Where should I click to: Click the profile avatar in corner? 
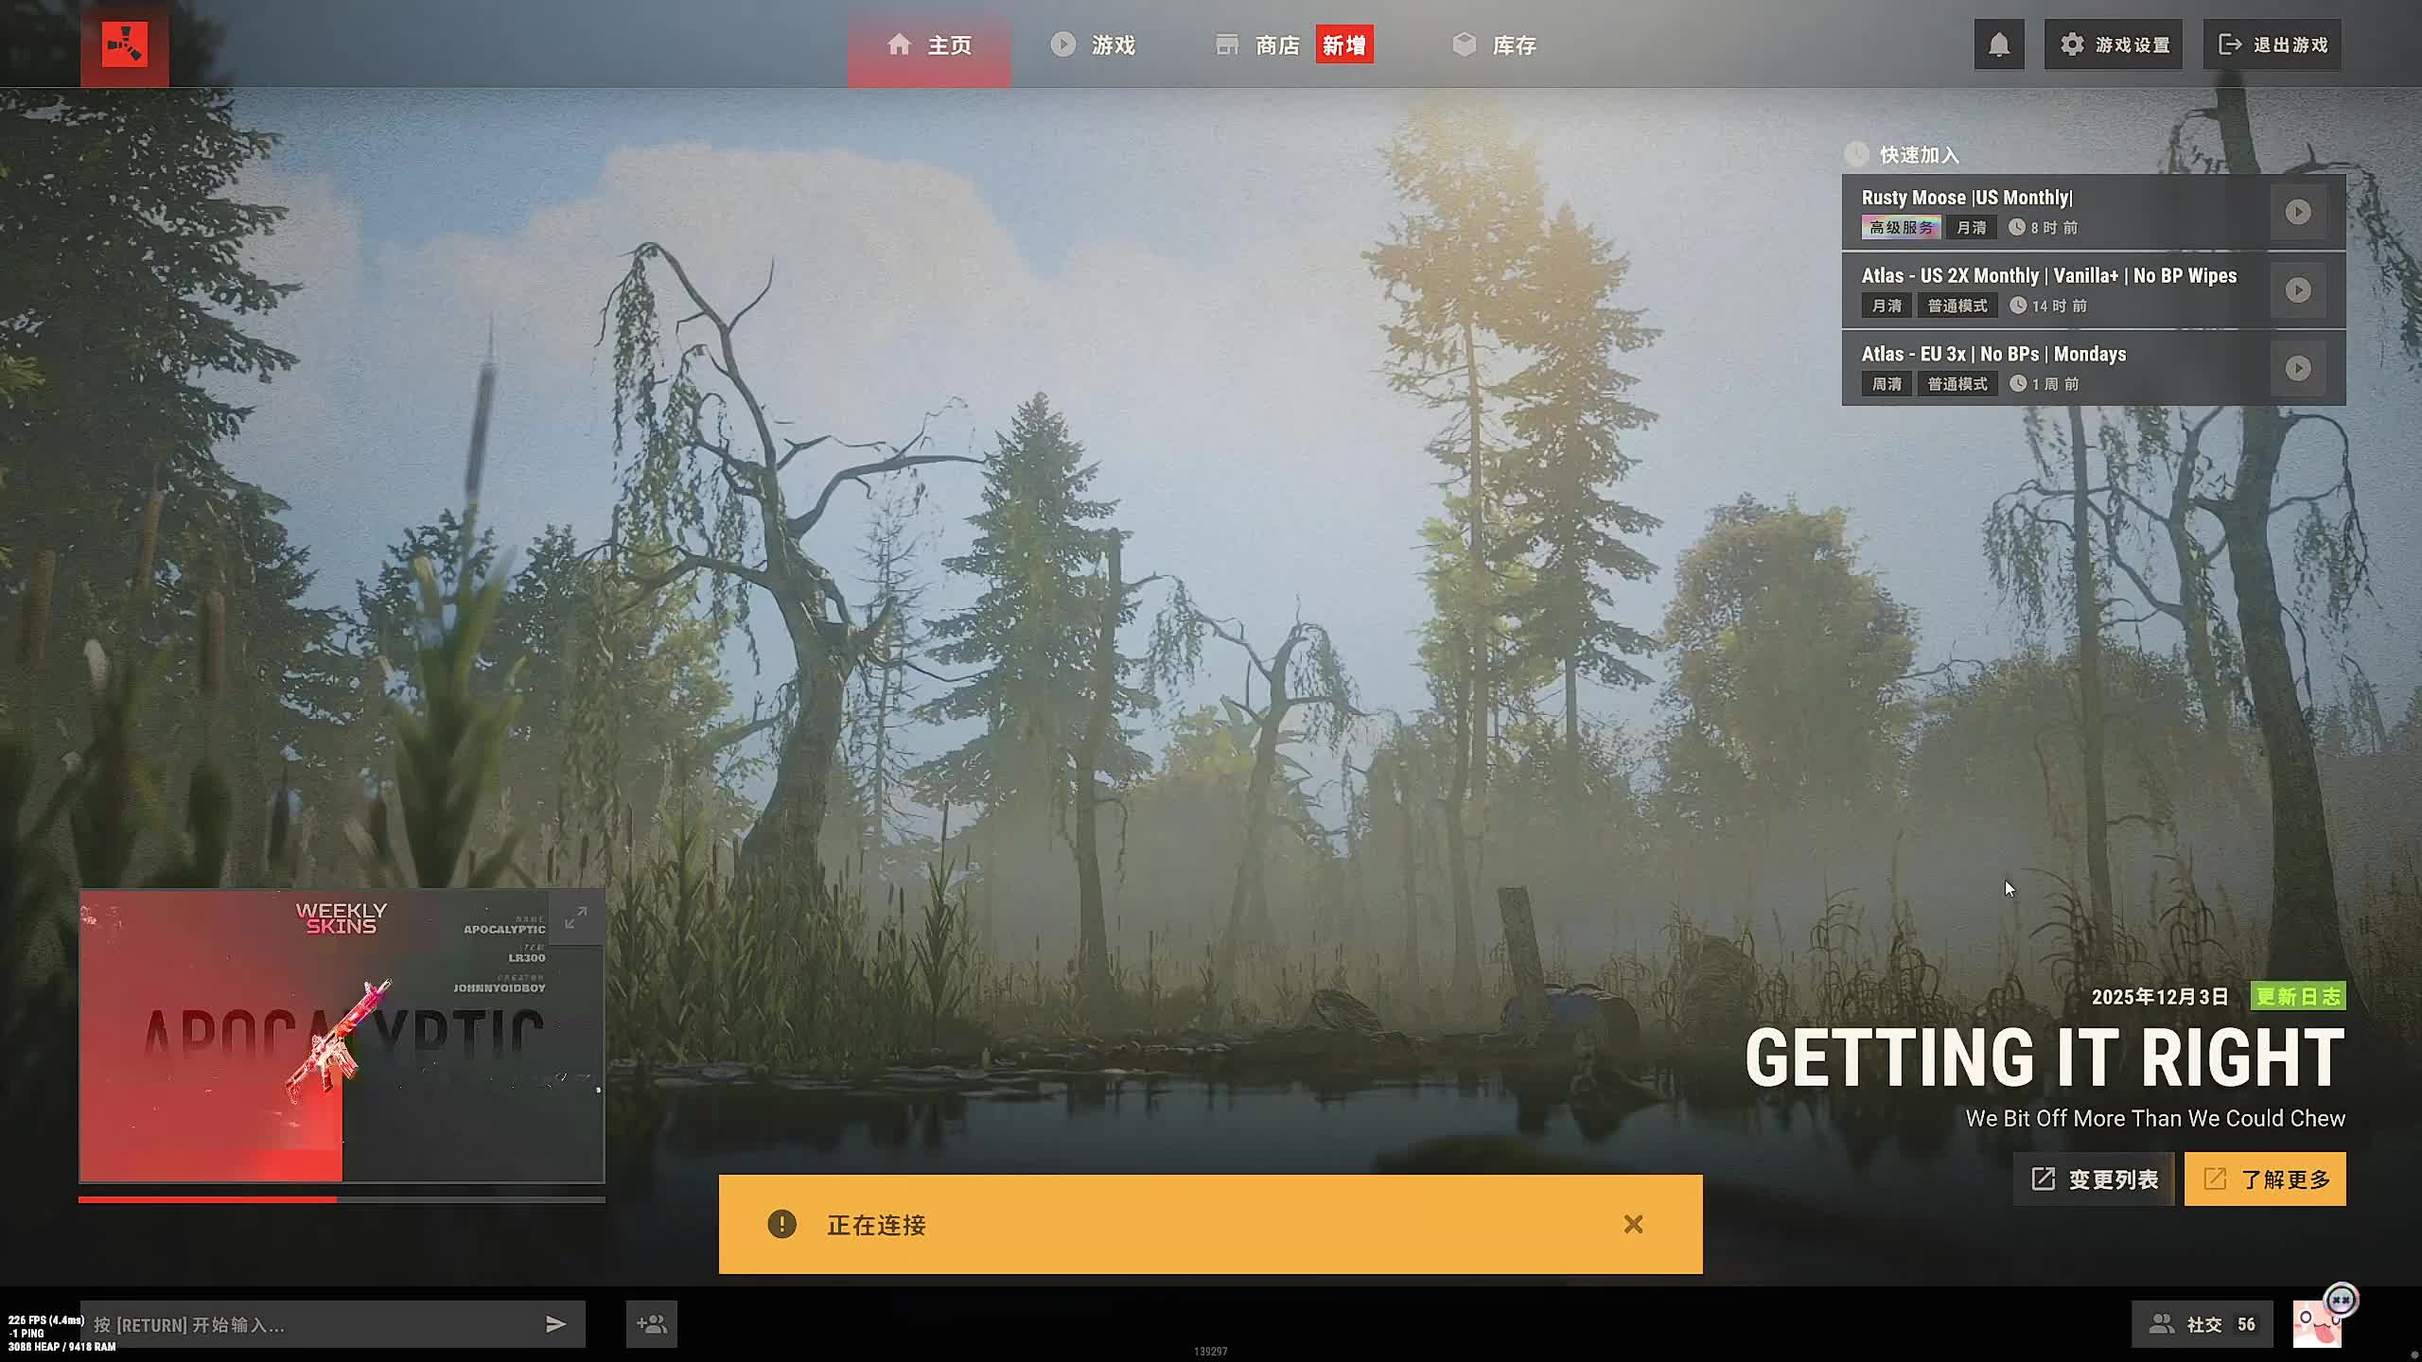pyautogui.click(x=2316, y=1324)
